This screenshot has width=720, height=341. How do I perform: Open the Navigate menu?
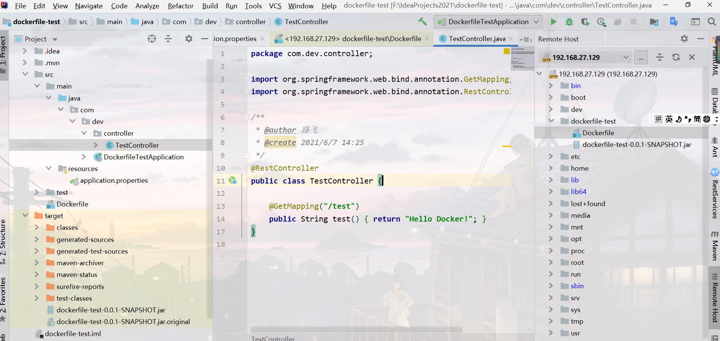coord(89,6)
